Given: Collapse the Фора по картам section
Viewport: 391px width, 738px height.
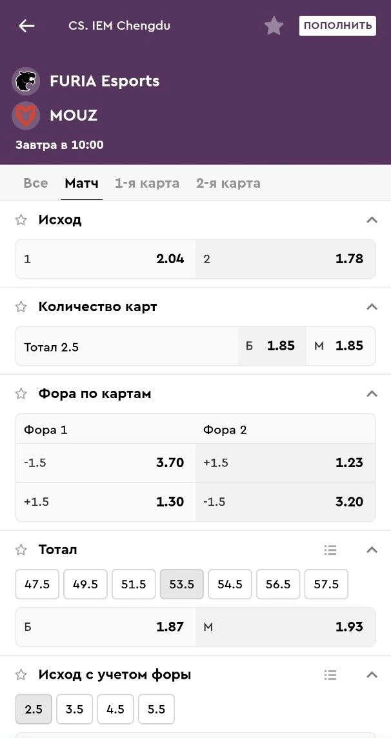Looking at the screenshot, I should point(371,394).
